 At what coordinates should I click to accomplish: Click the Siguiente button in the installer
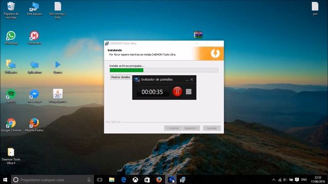click(191, 128)
